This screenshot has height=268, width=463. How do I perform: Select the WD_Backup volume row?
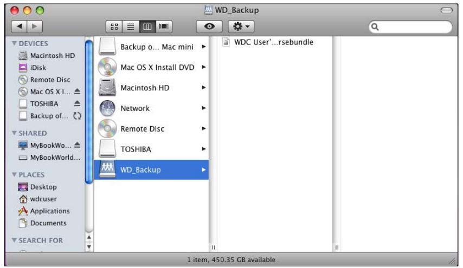151,169
